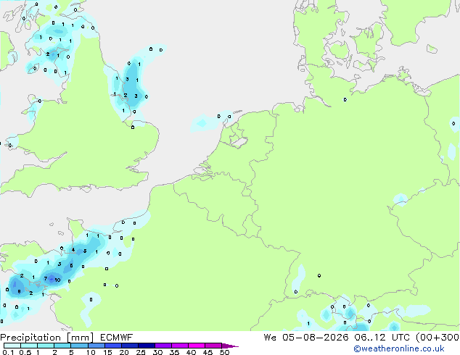Click the "4" precipitation value on map

point(73,250)
